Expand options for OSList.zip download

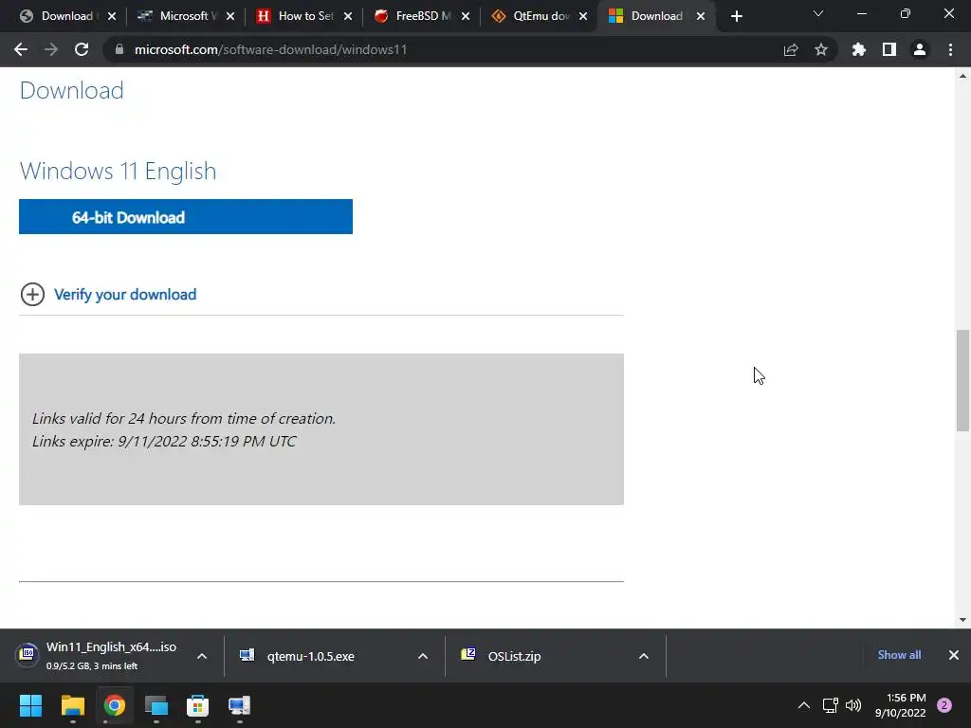[x=644, y=656]
